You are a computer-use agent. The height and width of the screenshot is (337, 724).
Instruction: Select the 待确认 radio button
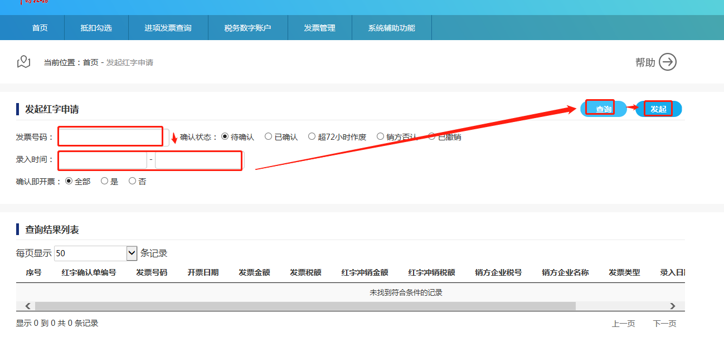coord(225,136)
